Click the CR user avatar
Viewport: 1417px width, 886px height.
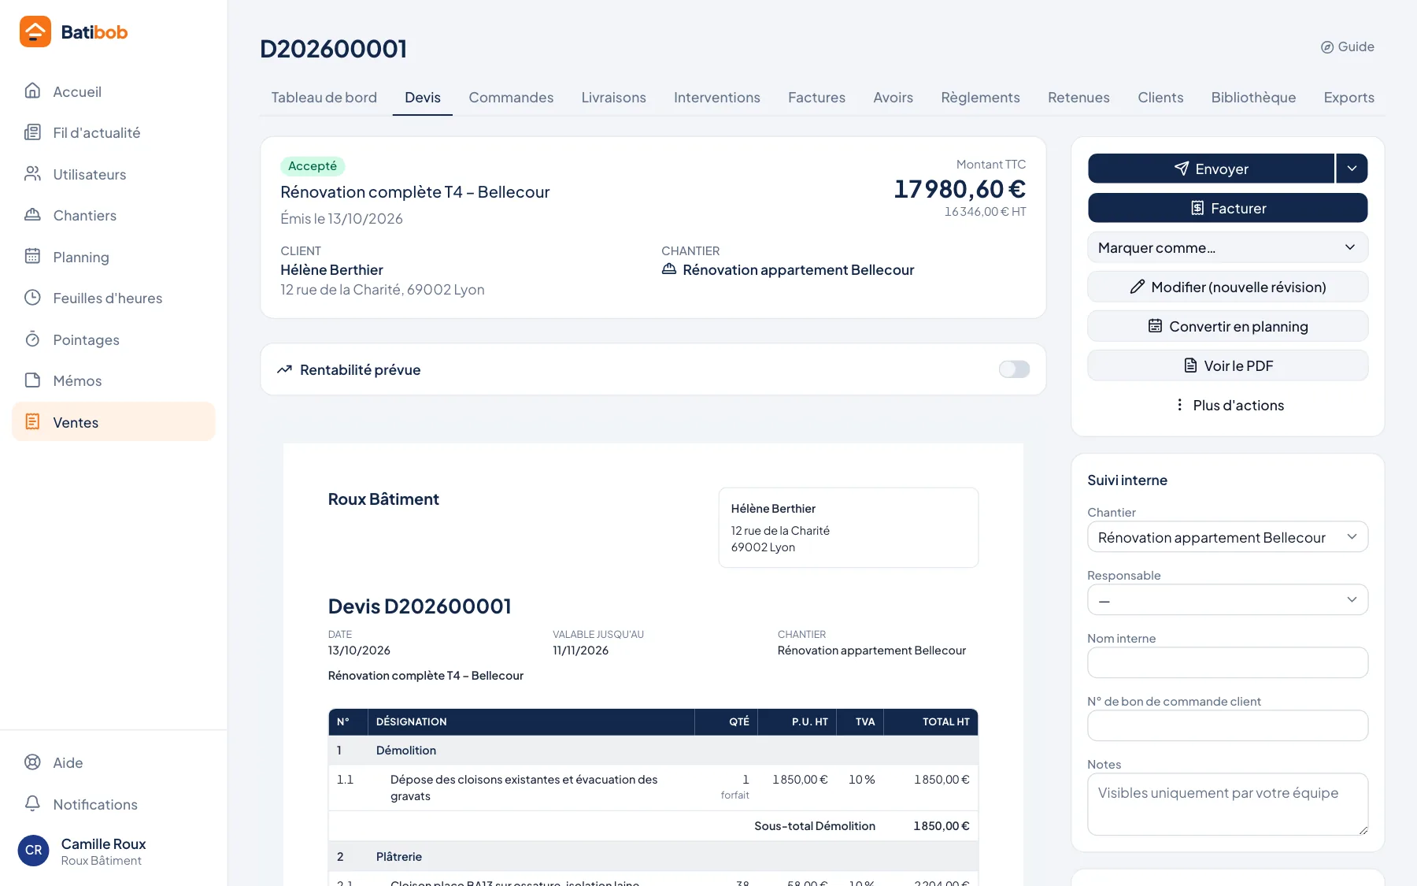pos(34,851)
